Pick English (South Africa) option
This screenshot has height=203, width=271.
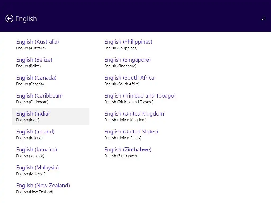click(130, 78)
